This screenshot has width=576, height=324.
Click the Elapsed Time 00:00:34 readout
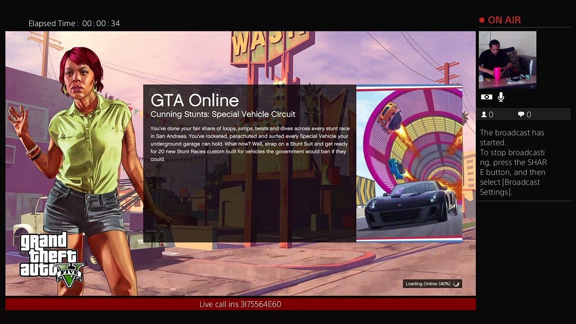[x=74, y=23]
